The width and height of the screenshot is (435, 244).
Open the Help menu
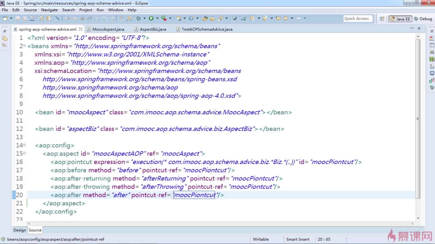click(x=132, y=10)
